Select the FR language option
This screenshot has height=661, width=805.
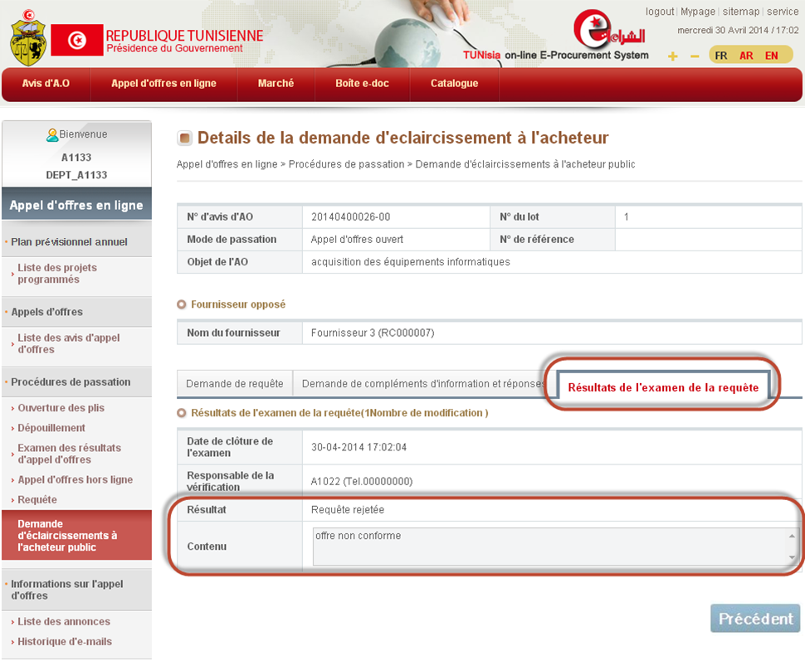click(x=721, y=56)
